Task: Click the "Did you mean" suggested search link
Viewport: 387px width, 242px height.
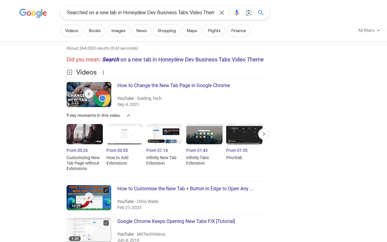Action: click(183, 60)
